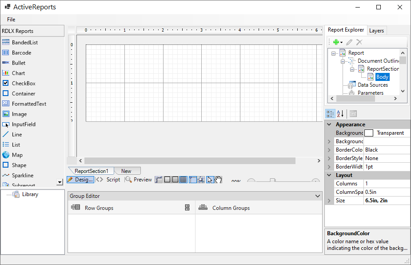Toggle the show lines grid button

184,180
